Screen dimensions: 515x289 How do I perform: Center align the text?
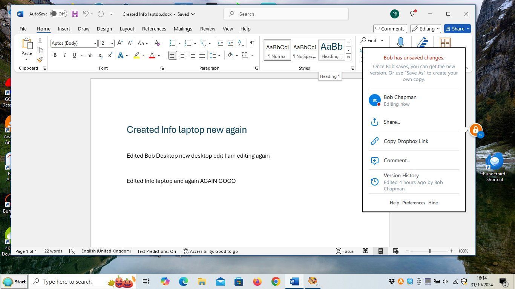(x=182, y=55)
